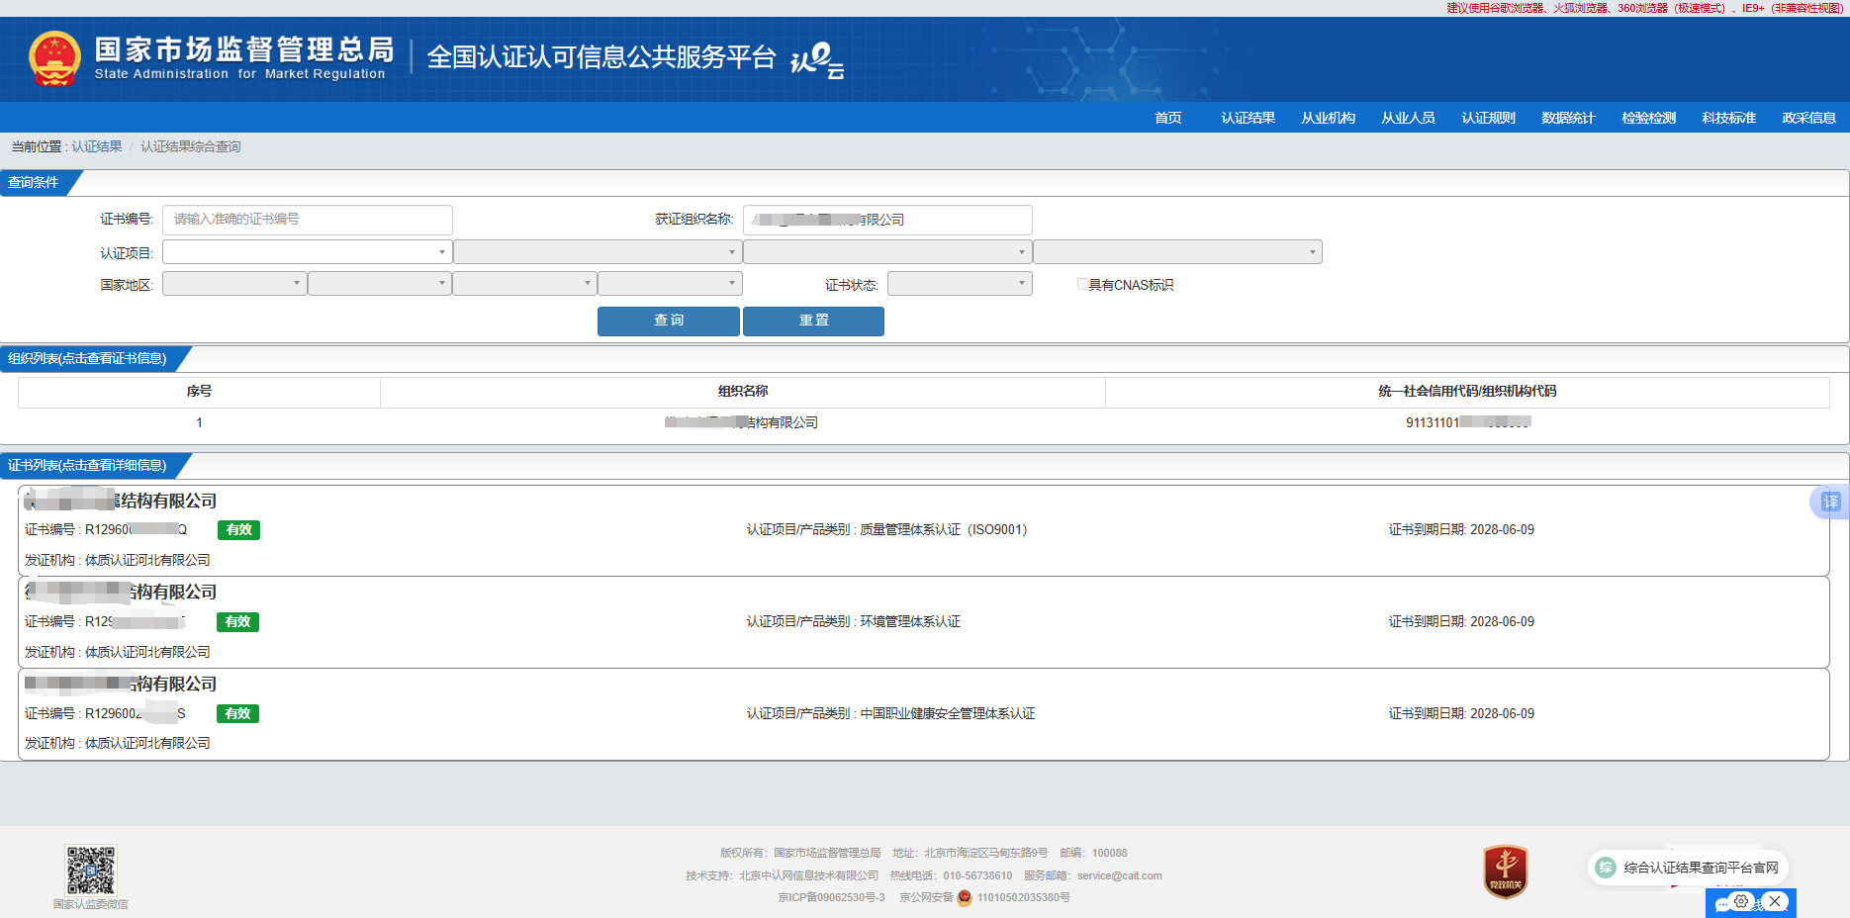Image resolution: width=1850 pixels, height=918 pixels.
Task: Open settings gear in chat widget
Action: (x=1741, y=901)
